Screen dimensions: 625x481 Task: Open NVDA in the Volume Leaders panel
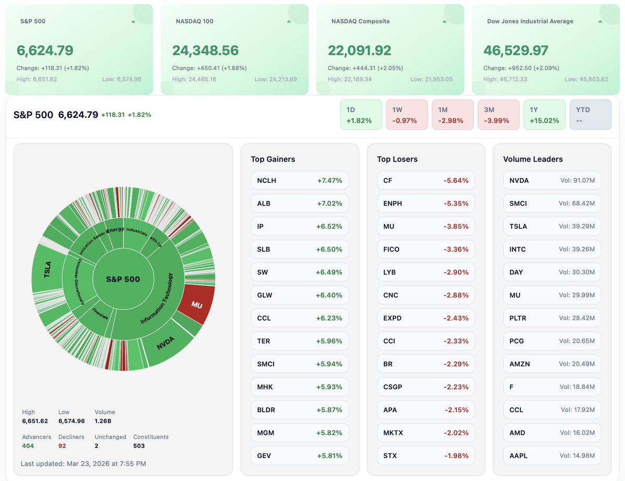click(x=552, y=180)
